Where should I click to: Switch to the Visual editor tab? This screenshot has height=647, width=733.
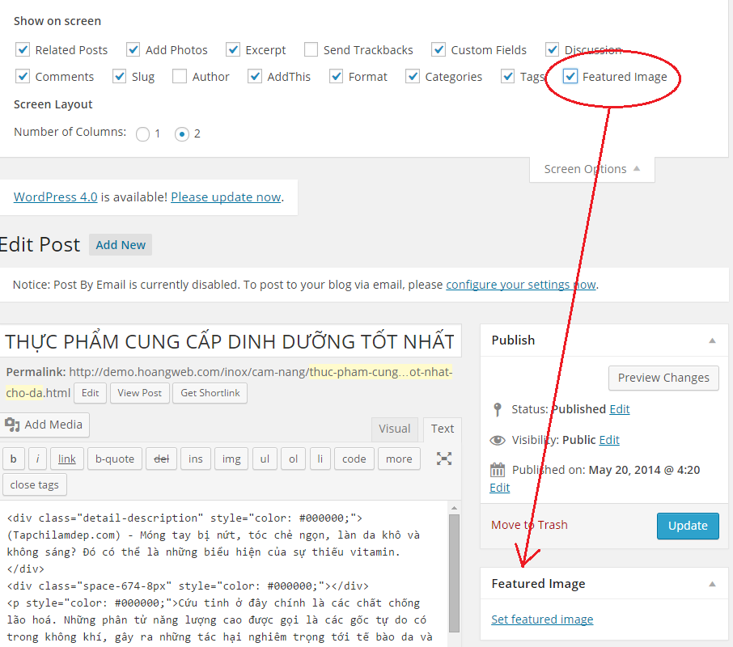(x=395, y=429)
